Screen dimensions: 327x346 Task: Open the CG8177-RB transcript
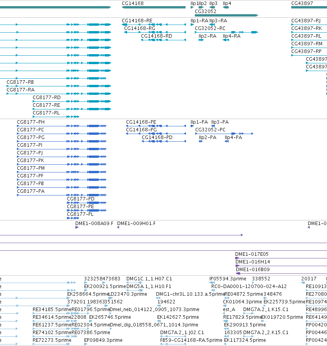point(20,82)
